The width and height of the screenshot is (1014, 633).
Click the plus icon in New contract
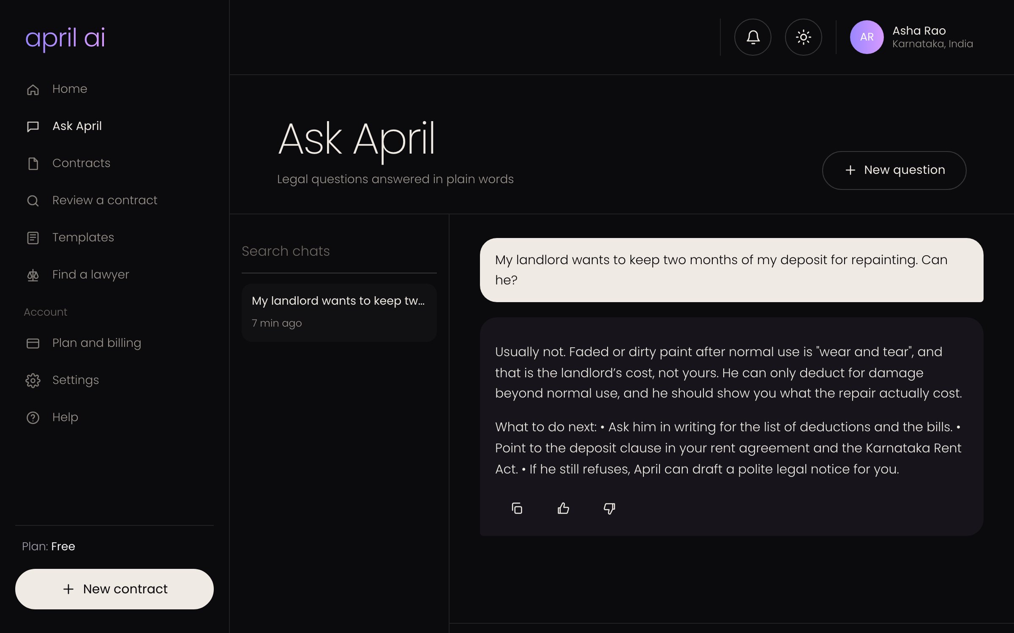pyautogui.click(x=68, y=589)
